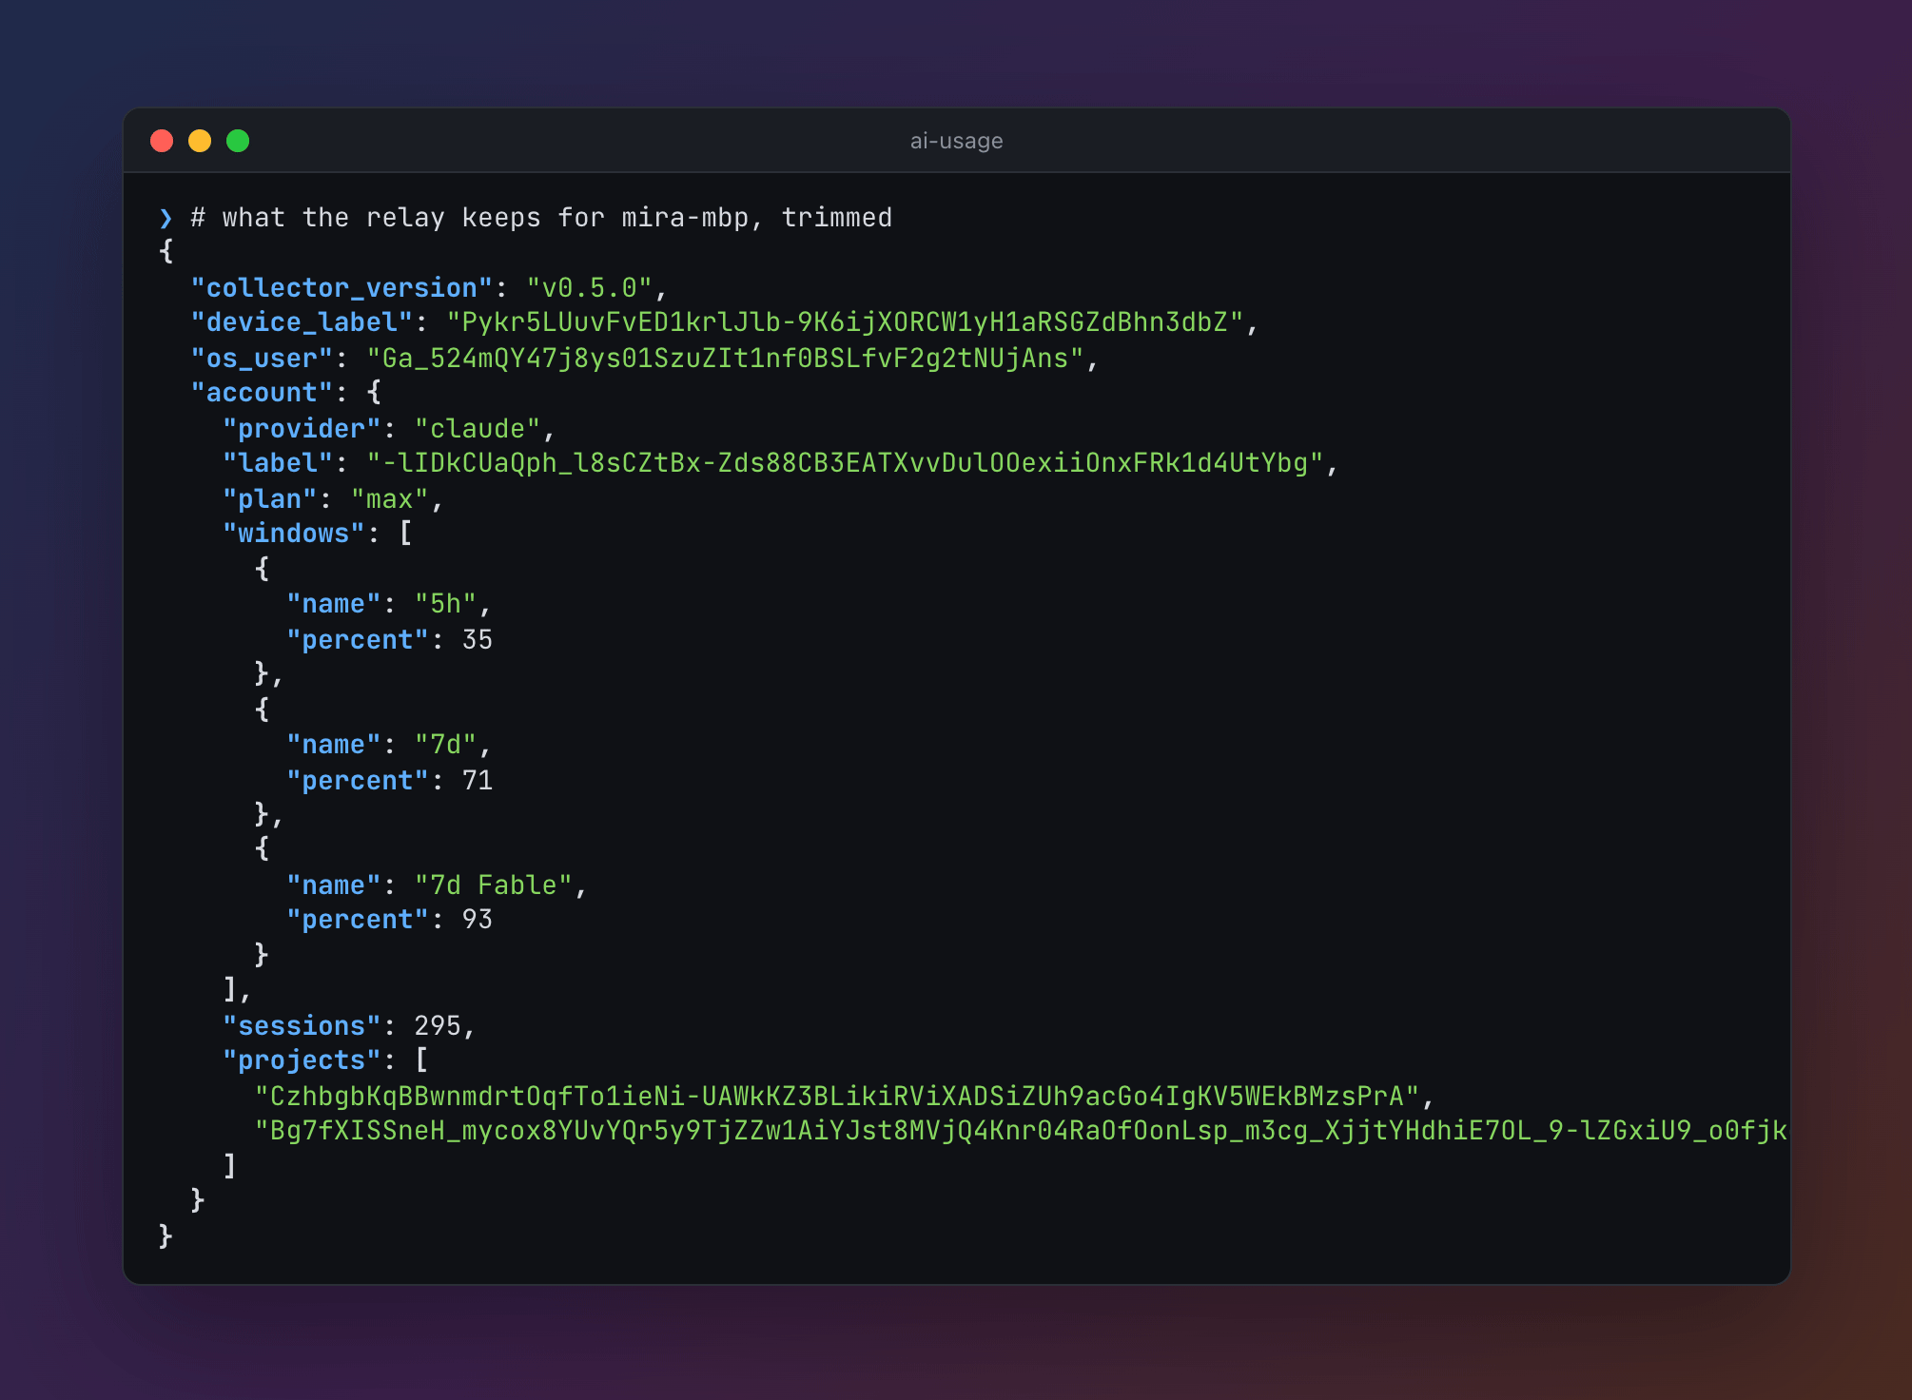
Task: Click the percent value 35
Action: (x=478, y=639)
